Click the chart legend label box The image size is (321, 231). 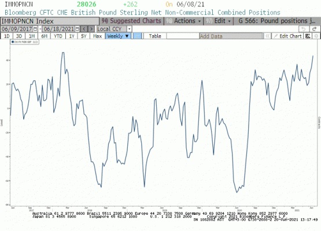click(24, 42)
